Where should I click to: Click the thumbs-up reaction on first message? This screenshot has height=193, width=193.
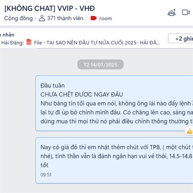coord(189,131)
